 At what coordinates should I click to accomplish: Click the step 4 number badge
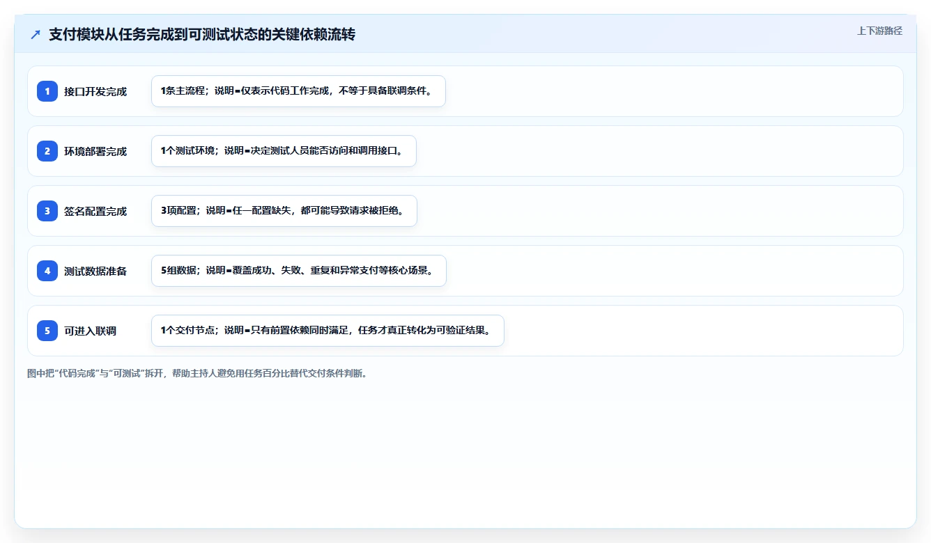click(47, 271)
